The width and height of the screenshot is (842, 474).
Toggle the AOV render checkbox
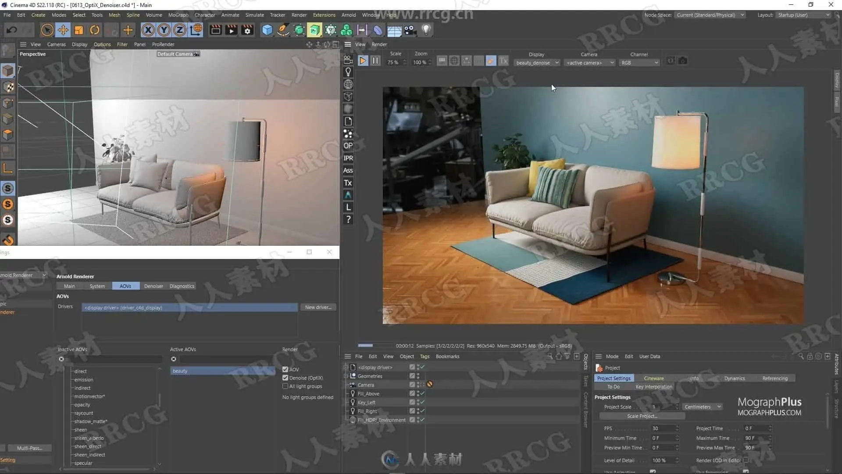click(285, 370)
